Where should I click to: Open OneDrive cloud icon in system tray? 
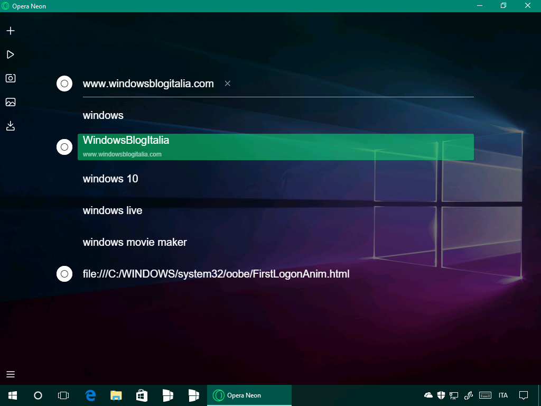(428, 395)
